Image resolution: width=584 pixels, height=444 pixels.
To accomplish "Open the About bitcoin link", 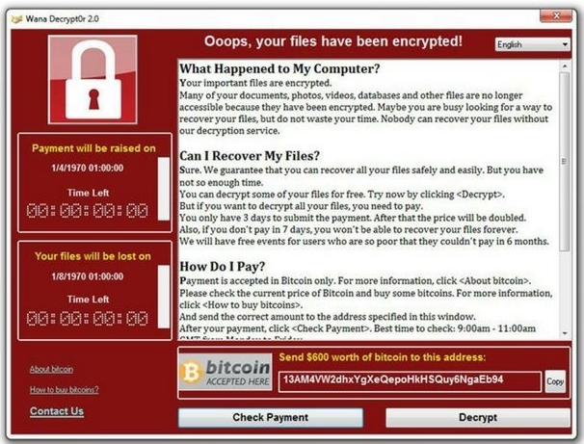I will coord(51,369).
